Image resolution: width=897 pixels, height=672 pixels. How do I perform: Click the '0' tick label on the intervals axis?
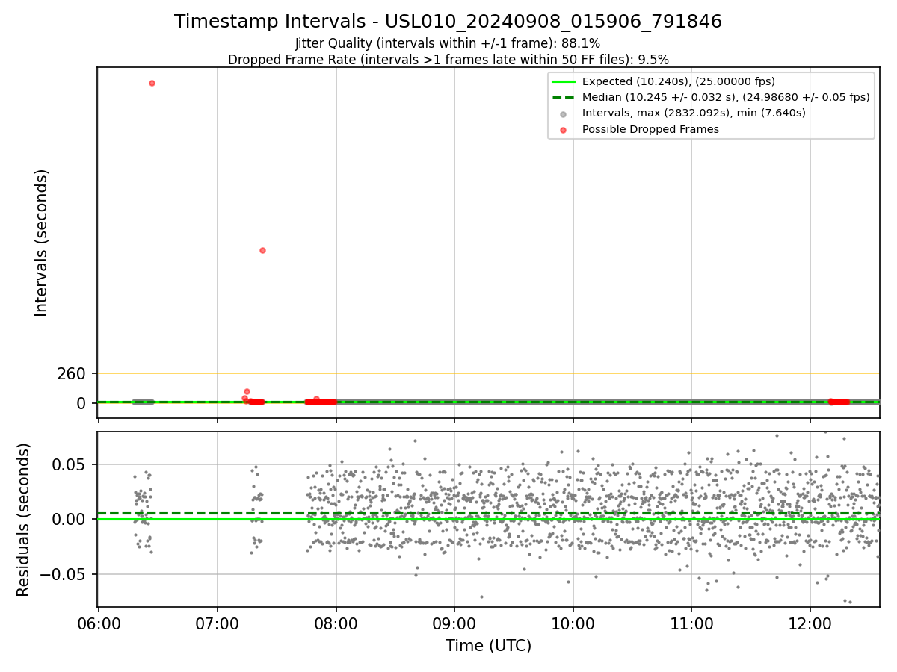point(82,403)
